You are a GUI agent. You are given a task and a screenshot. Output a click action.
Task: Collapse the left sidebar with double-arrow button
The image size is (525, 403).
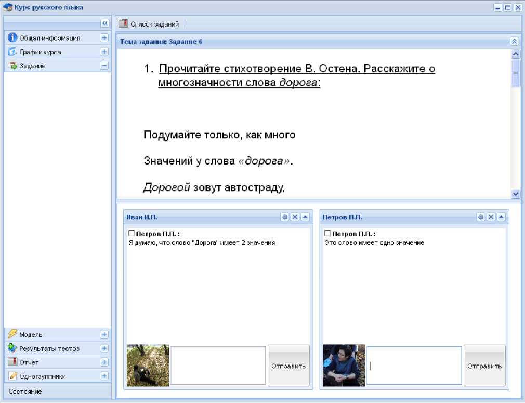[104, 23]
